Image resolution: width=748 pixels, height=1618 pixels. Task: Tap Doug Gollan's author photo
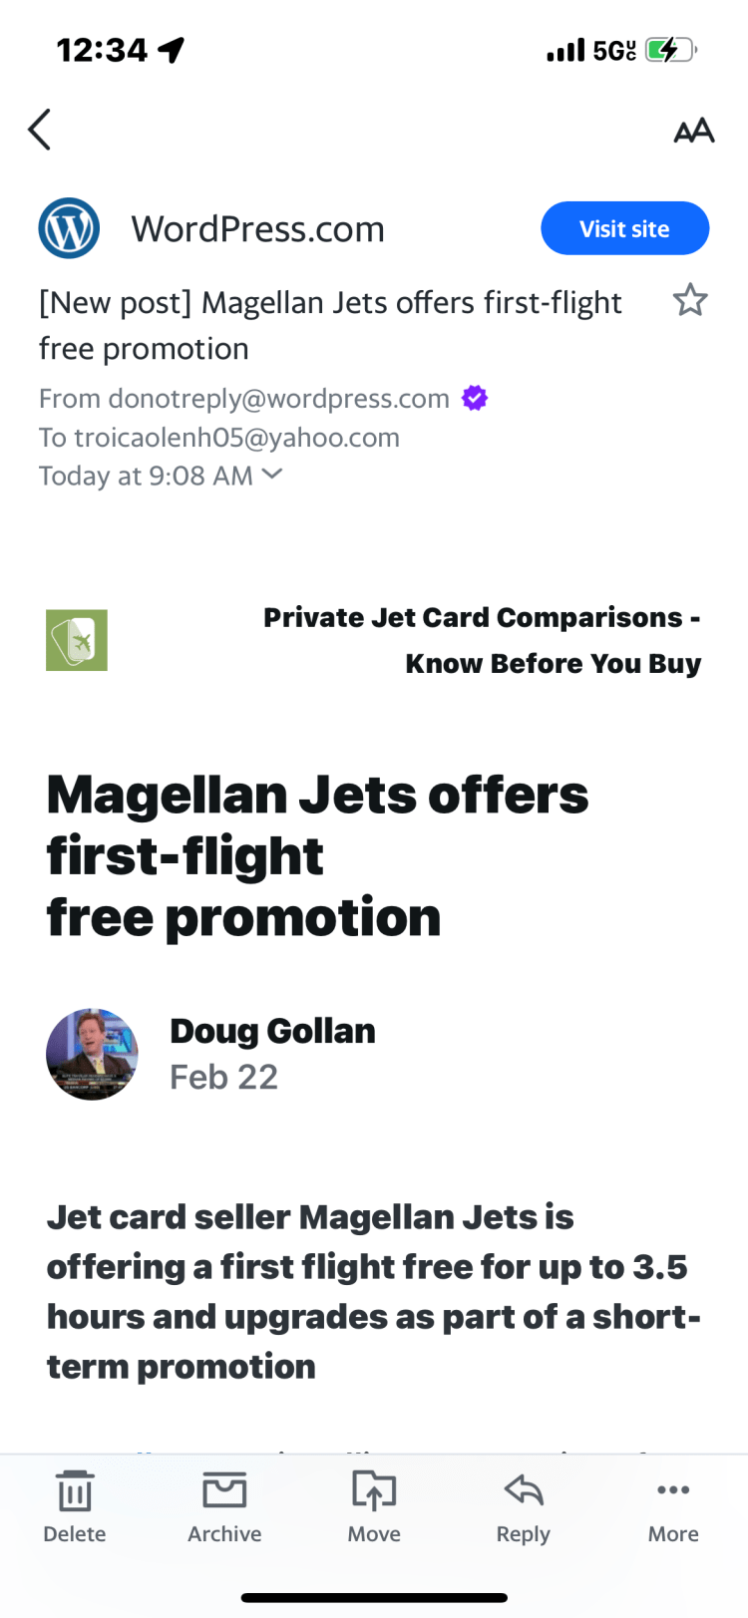click(92, 1054)
